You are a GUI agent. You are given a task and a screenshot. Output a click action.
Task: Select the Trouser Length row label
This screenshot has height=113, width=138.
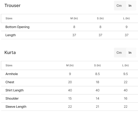pyautogui.click(x=11, y=35)
